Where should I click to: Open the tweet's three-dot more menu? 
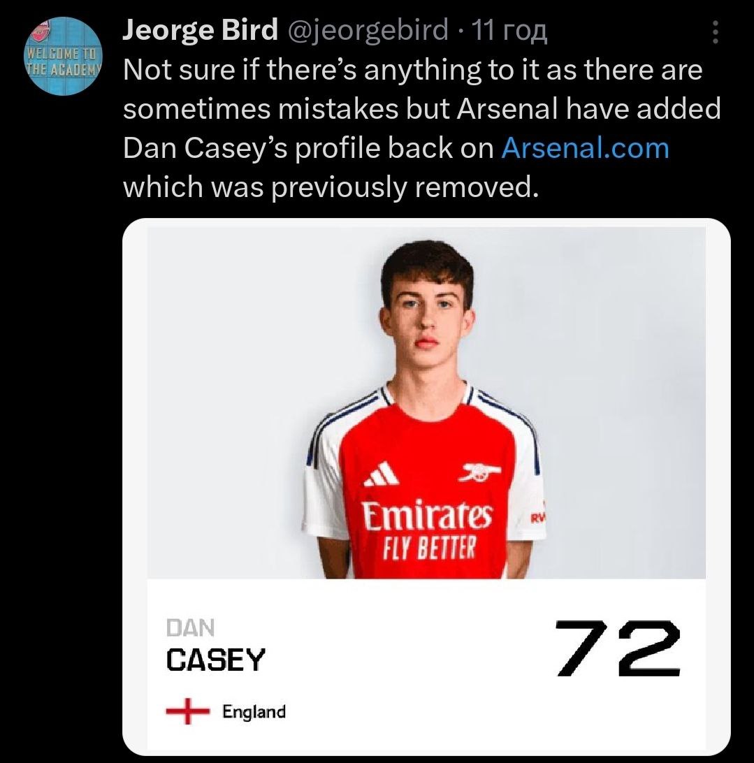click(715, 32)
